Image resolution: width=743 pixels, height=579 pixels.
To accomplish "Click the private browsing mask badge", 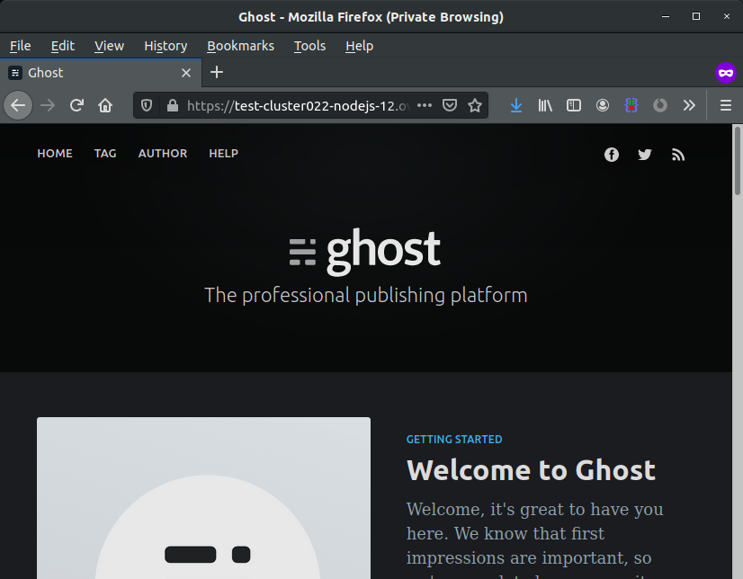I will [x=726, y=72].
